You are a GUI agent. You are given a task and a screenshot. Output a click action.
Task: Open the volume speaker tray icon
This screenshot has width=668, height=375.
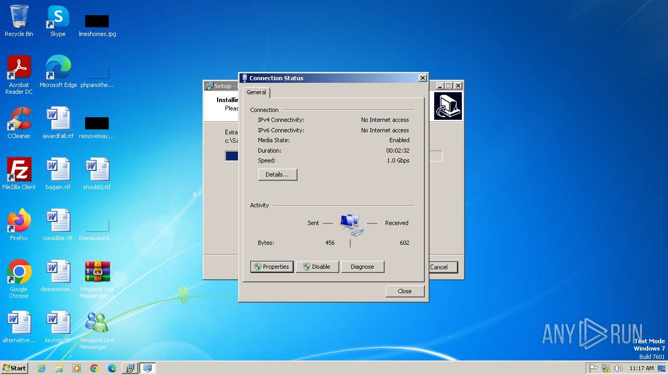click(618, 368)
